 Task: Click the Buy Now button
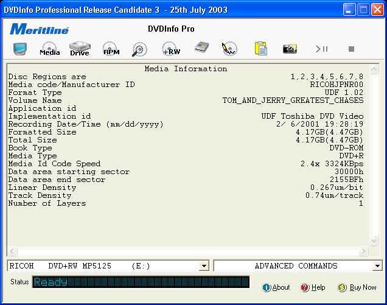pyautogui.click(x=357, y=287)
